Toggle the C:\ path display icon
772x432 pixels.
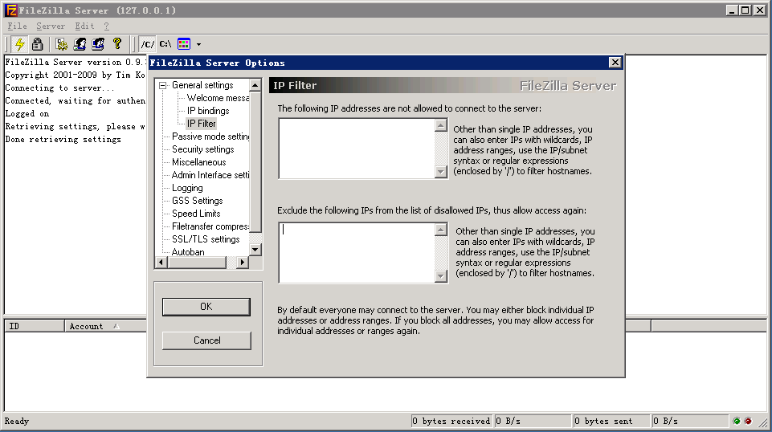[x=165, y=44]
